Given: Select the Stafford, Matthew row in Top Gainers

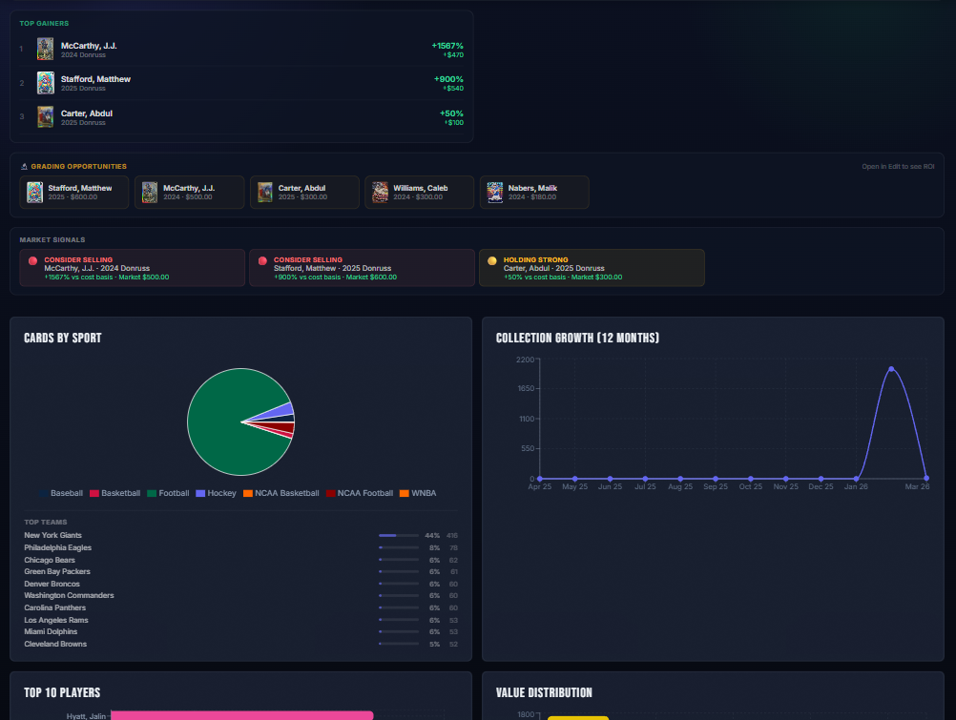Looking at the screenshot, I should tap(239, 84).
